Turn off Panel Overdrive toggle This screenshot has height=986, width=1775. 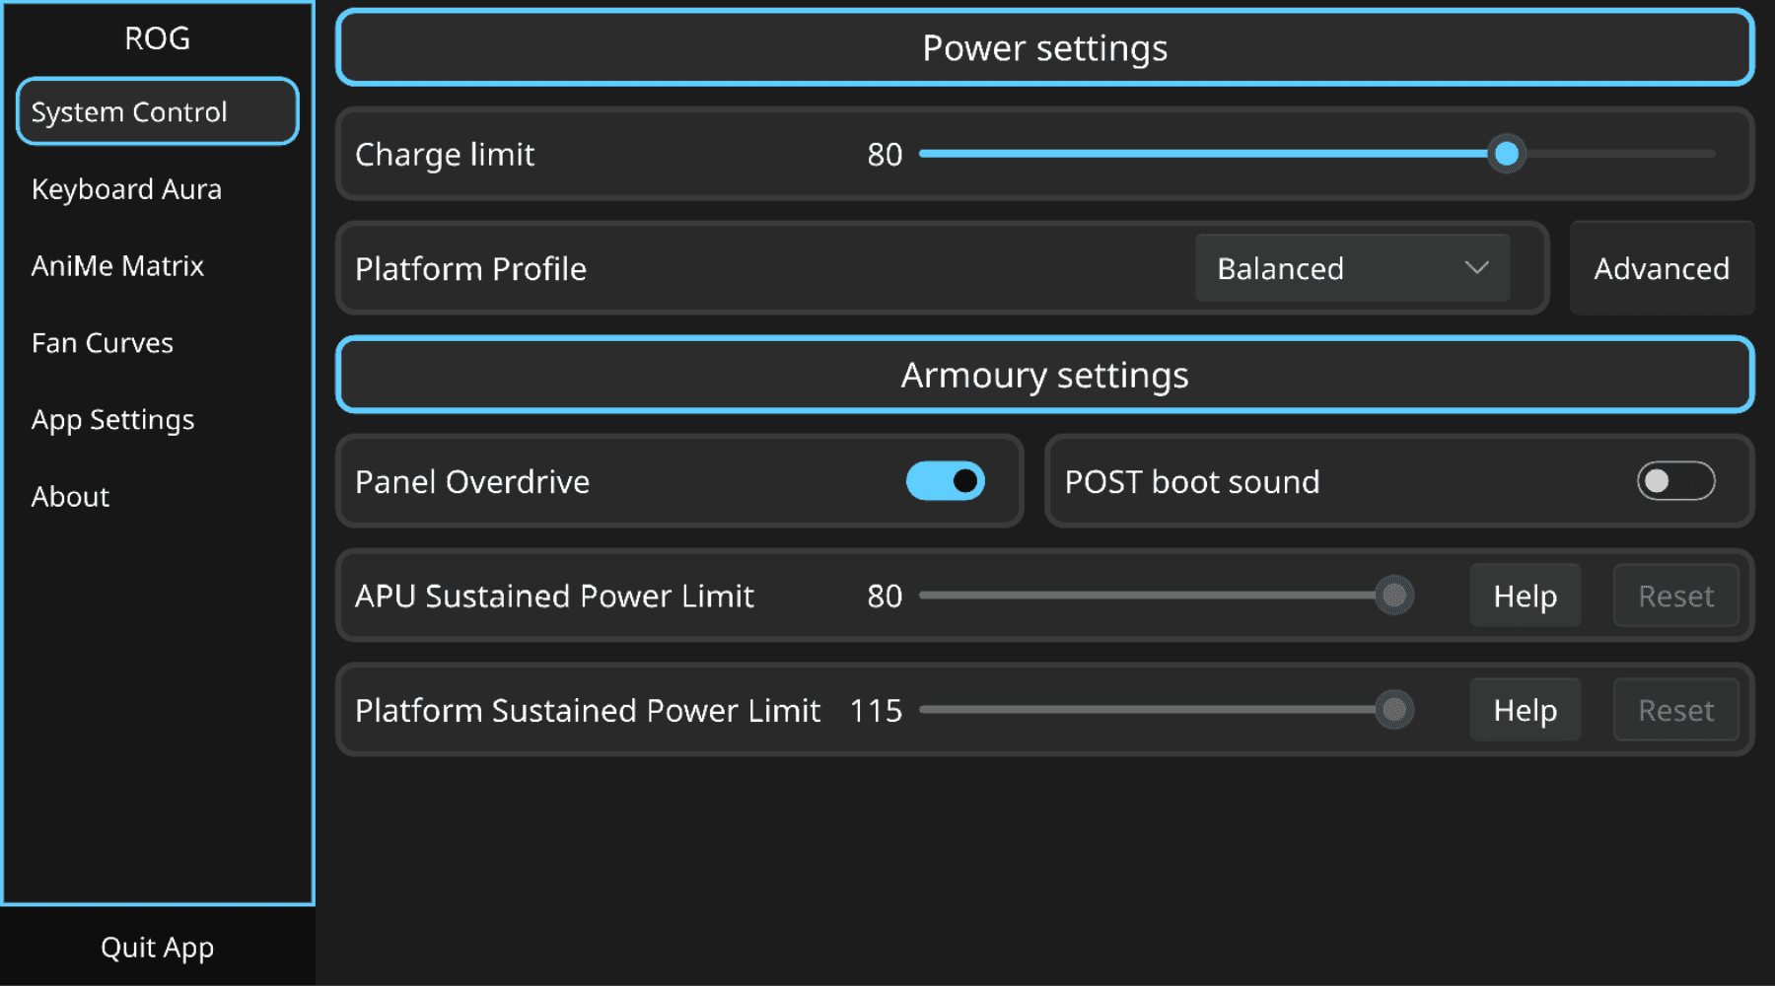(946, 481)
